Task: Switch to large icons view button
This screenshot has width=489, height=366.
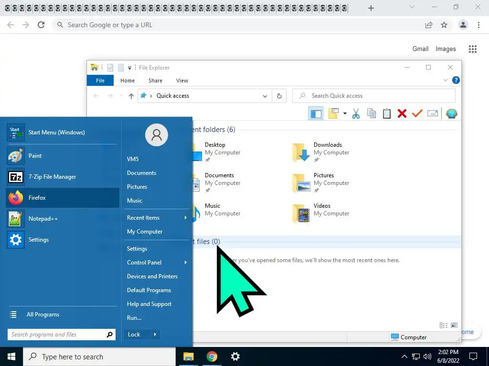Action: pyautogui.click(x=454, y=325)
